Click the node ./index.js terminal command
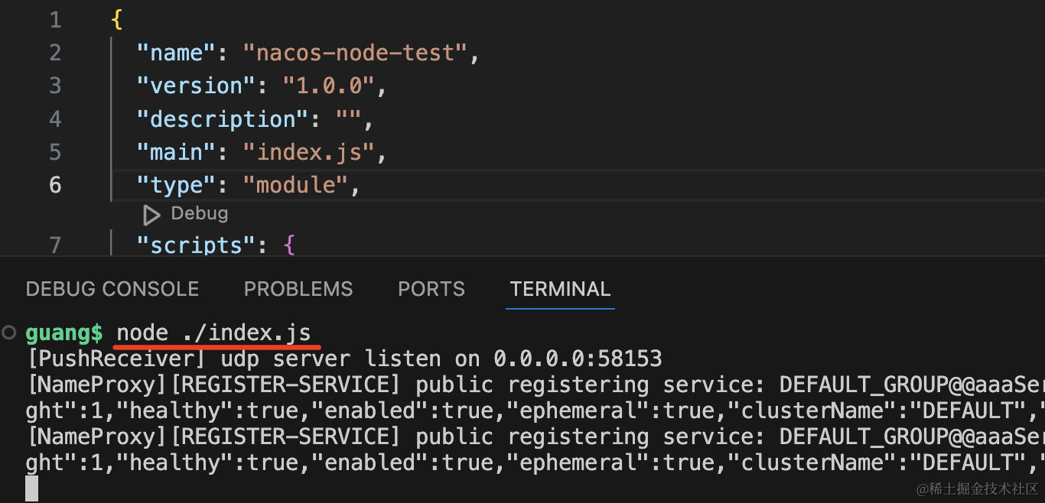Viewport: 1045px width, 503px height. tap(213, 333)
